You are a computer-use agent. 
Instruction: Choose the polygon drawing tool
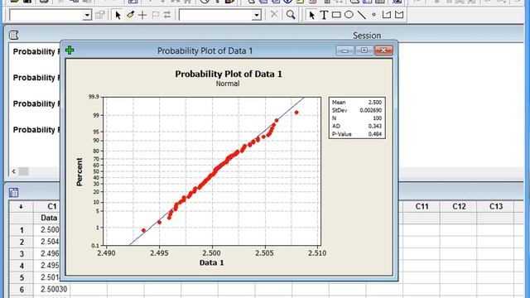click(x=399, y=15)
